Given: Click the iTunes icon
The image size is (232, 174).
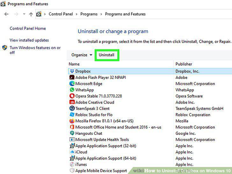Looking at the screenshot, I should tap(72, 164).
